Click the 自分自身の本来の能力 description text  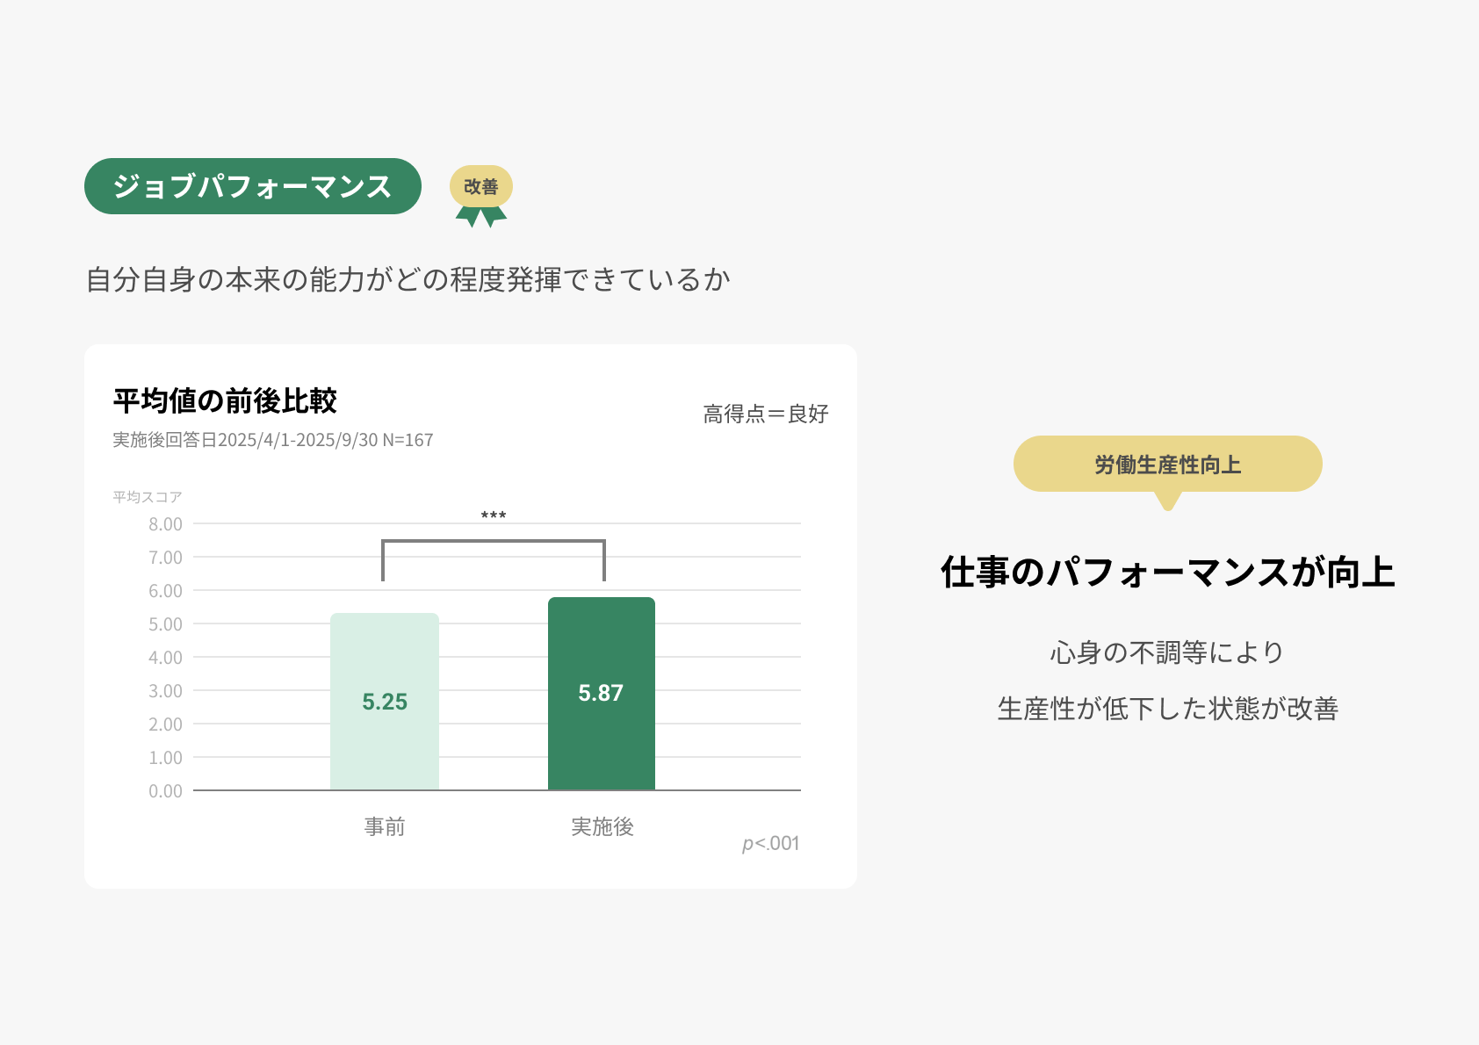pyautogui.click(x=408, y=279)
